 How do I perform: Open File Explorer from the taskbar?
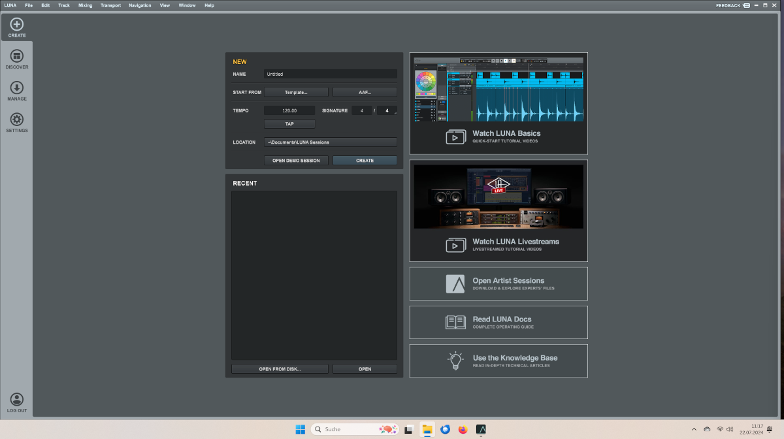(427, 429)
